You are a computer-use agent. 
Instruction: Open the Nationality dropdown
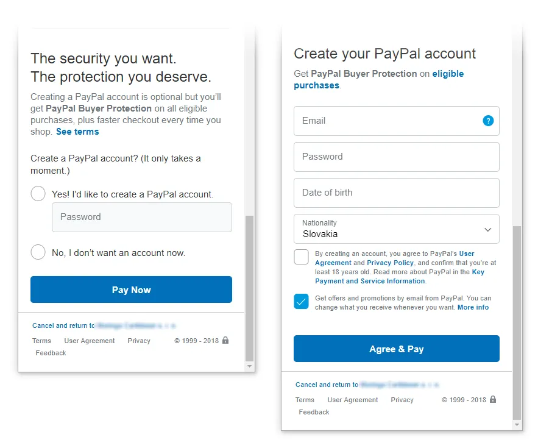coord(396,229)
